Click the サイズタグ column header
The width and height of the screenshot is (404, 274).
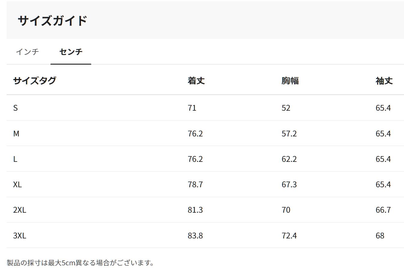point(35,81)
